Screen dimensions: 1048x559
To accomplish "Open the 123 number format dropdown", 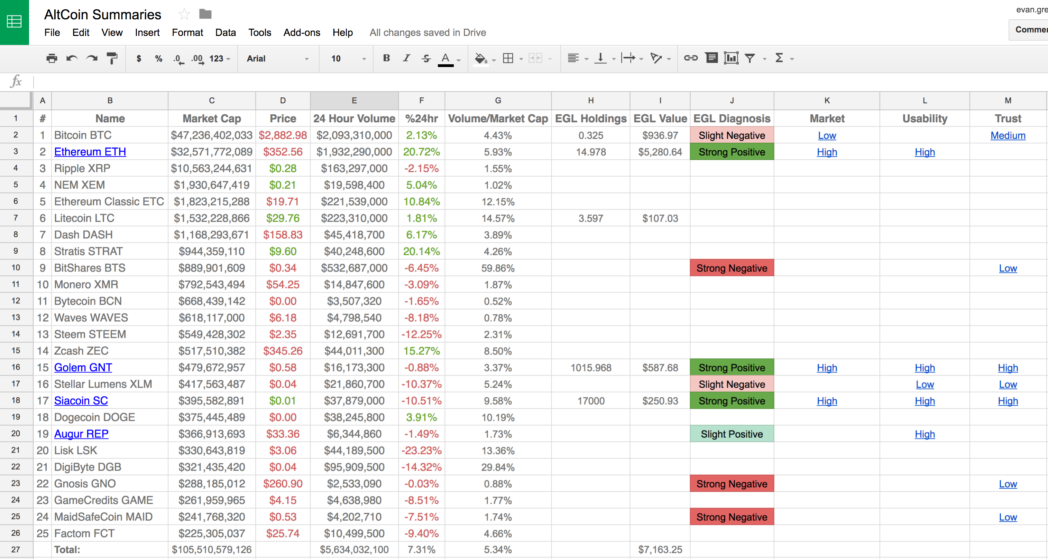I will (220, 58).
